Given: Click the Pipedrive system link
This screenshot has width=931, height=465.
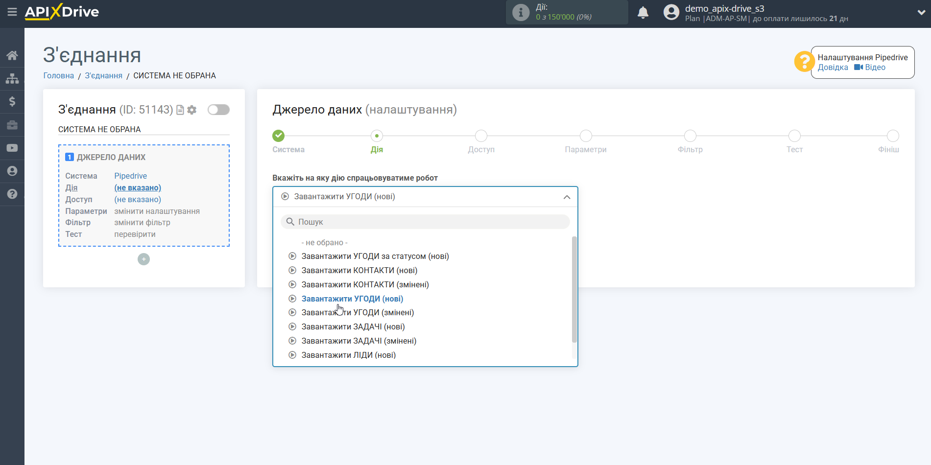Looking at the screenshot, I should (x=131, y=176).
